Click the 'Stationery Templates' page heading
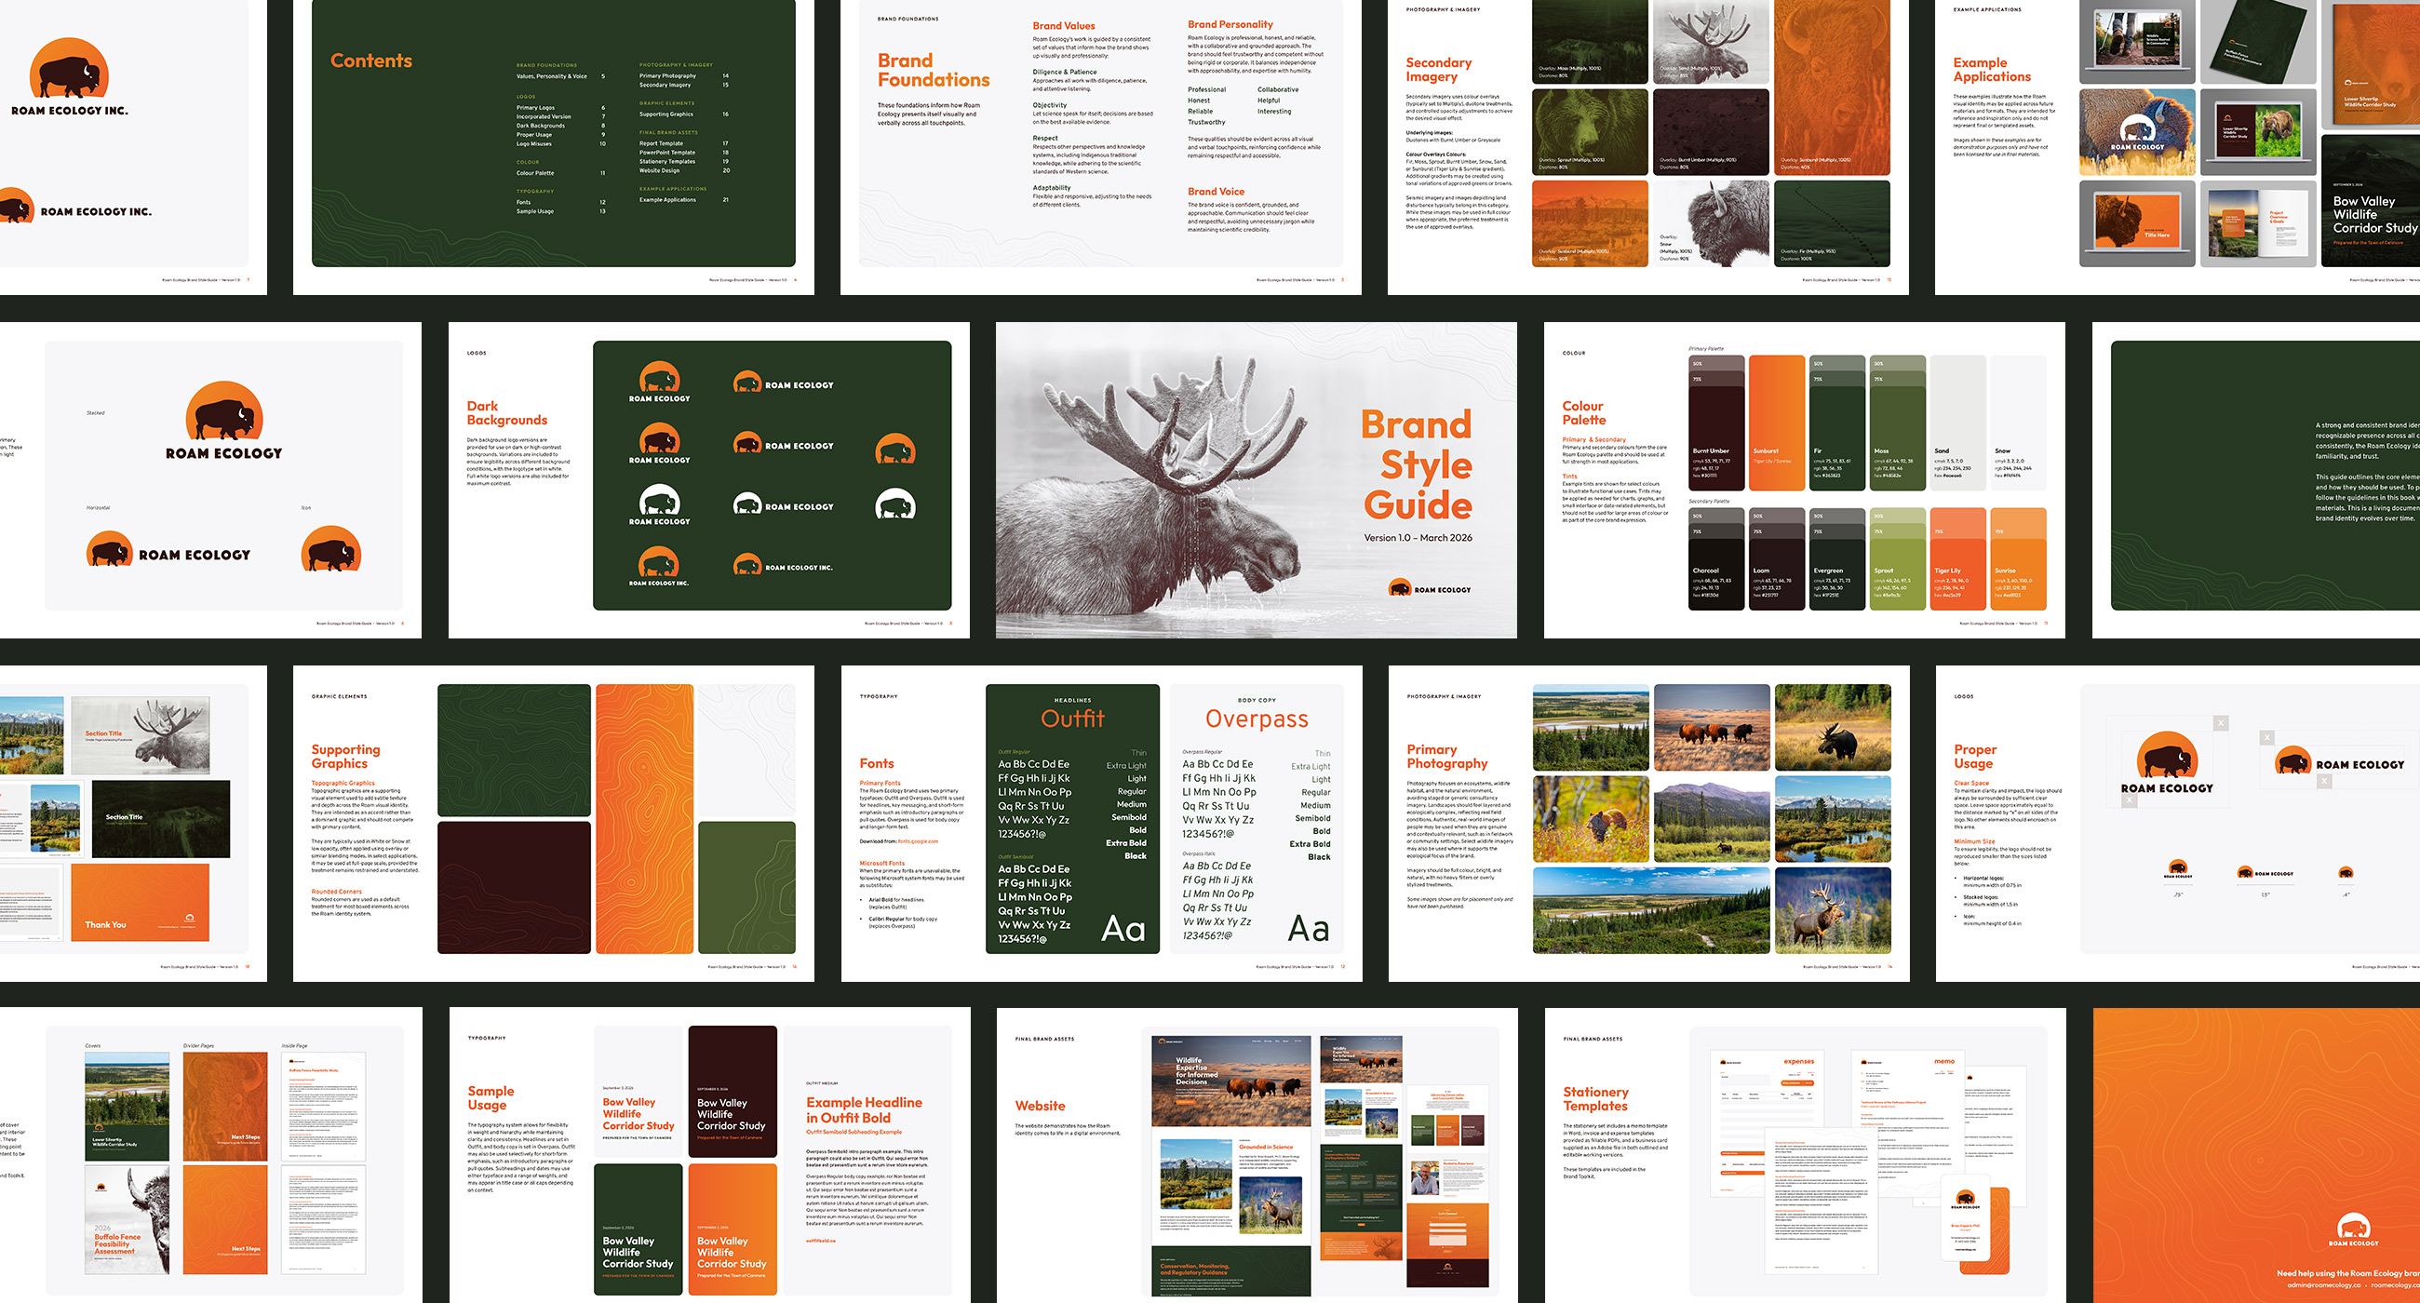This screenshot has height=1303, width=2420. [1595, 1099]
